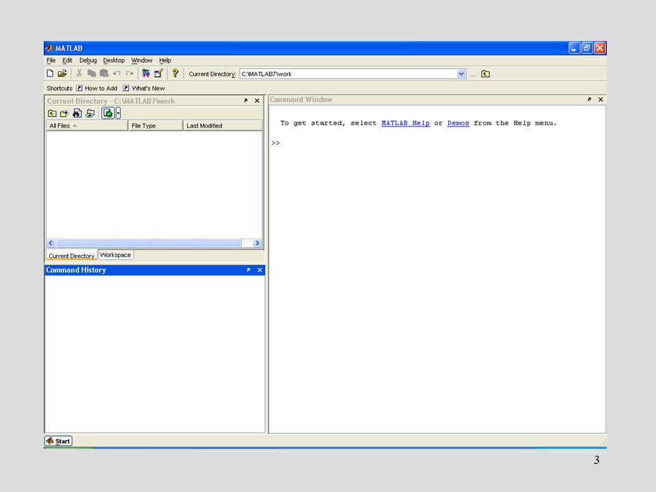Viewport: 656px width, 492px height.
Task: Sort by the All Files column header
Action: pos(87,126)
